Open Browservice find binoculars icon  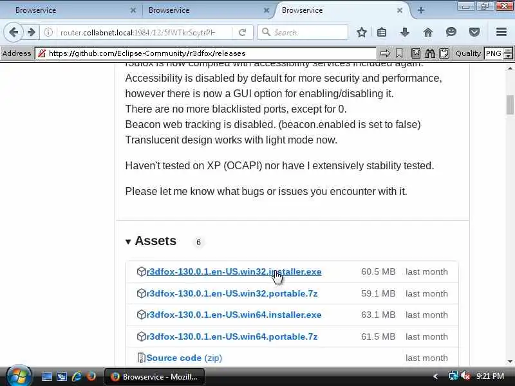(430, 53)
